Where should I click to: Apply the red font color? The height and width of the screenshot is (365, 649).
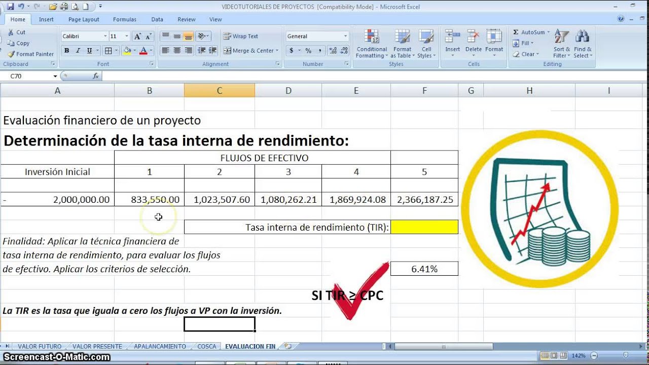[143, 51]
